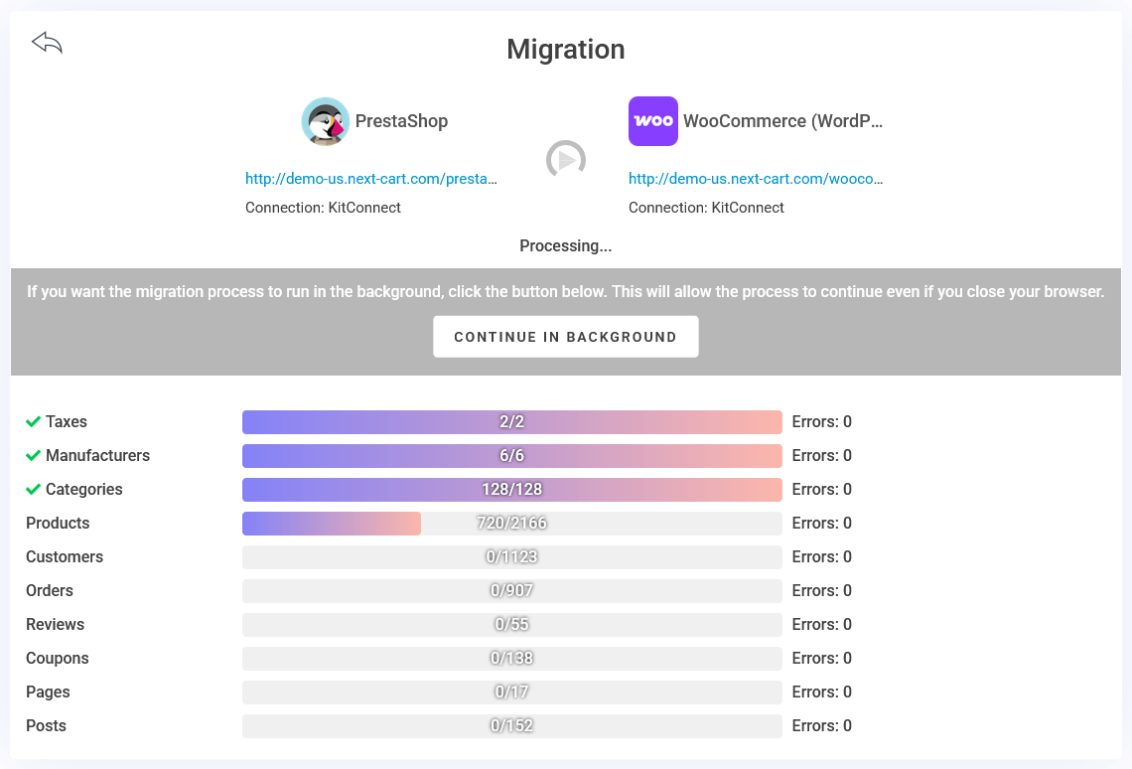Click the green checkmark beside Categories
The height and width of the screenshot is (769, 1132).
coord(33,490)
